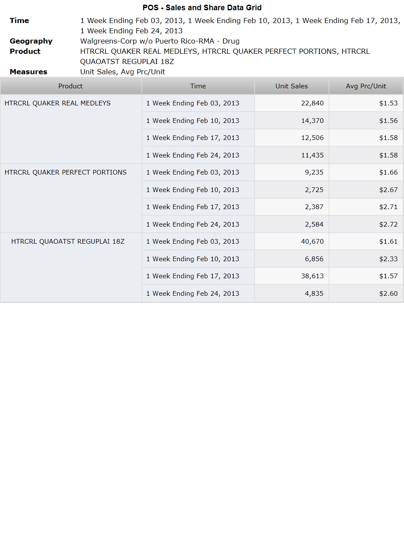The image size is (404, 548).
Task: Click the Avg Prc/Unit column header
Action: tap(366, 86)
